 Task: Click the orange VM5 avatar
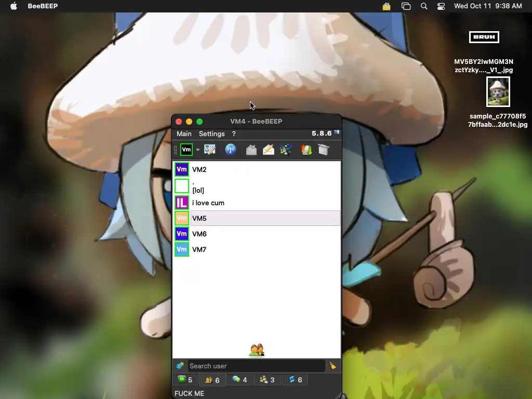pyautogui.click(x=181, y=218)
